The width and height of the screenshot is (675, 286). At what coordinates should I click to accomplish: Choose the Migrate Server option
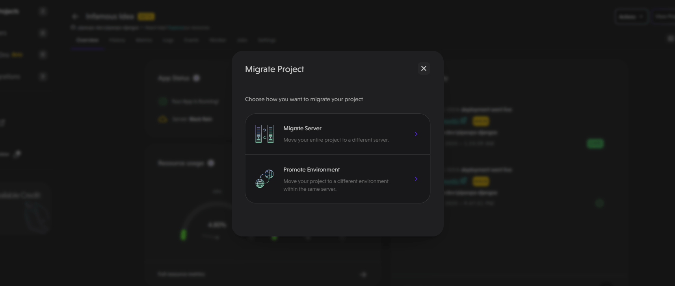337,134
